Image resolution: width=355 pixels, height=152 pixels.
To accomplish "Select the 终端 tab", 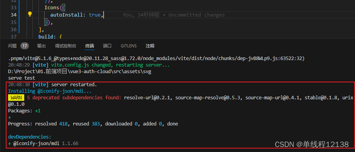I will [x=90, y=46].
